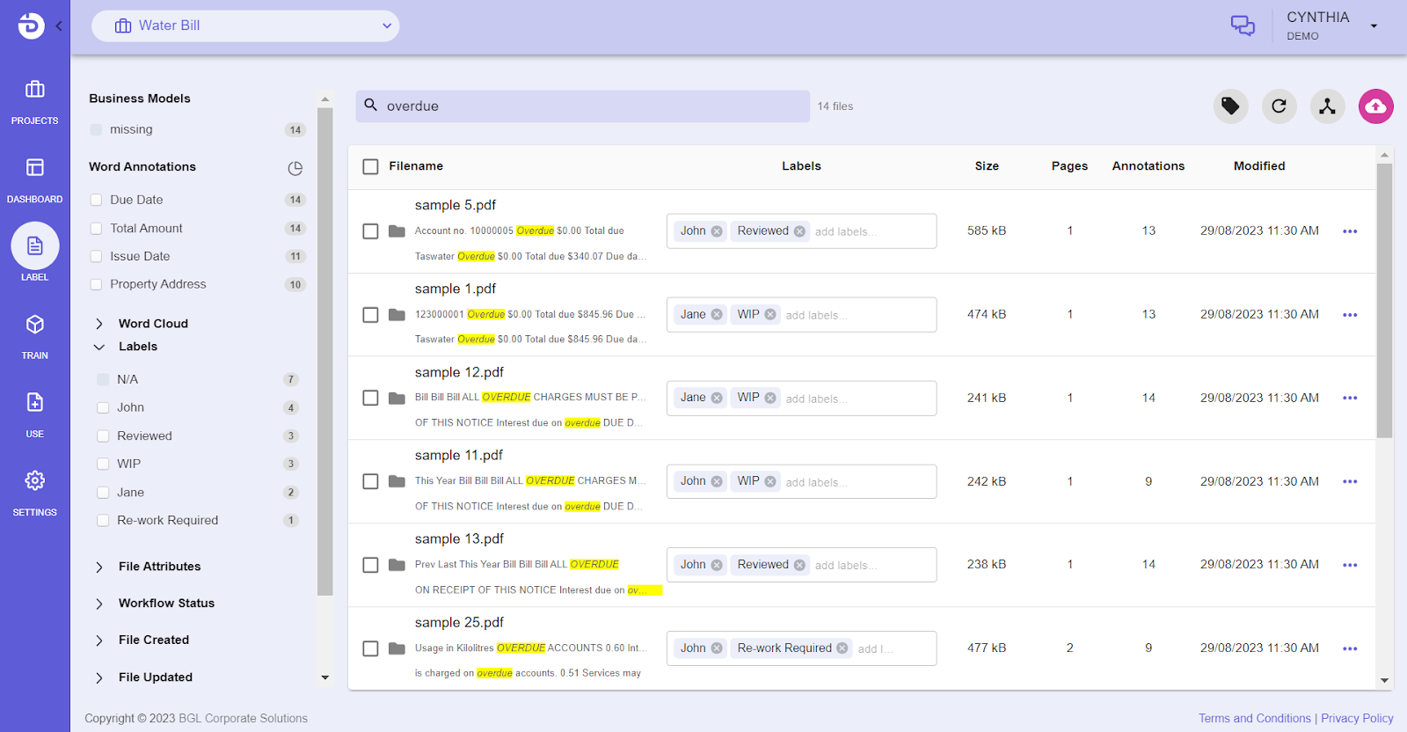The width and height of the screenshot is (1407, 732).
Task: Expand the Workflow Status section
Action: point(99,604)
